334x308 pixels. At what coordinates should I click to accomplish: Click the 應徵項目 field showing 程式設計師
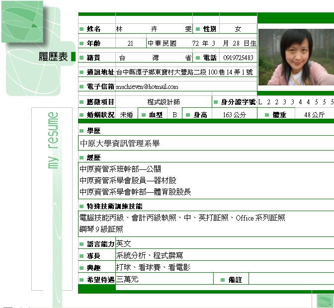pos(164,102)
